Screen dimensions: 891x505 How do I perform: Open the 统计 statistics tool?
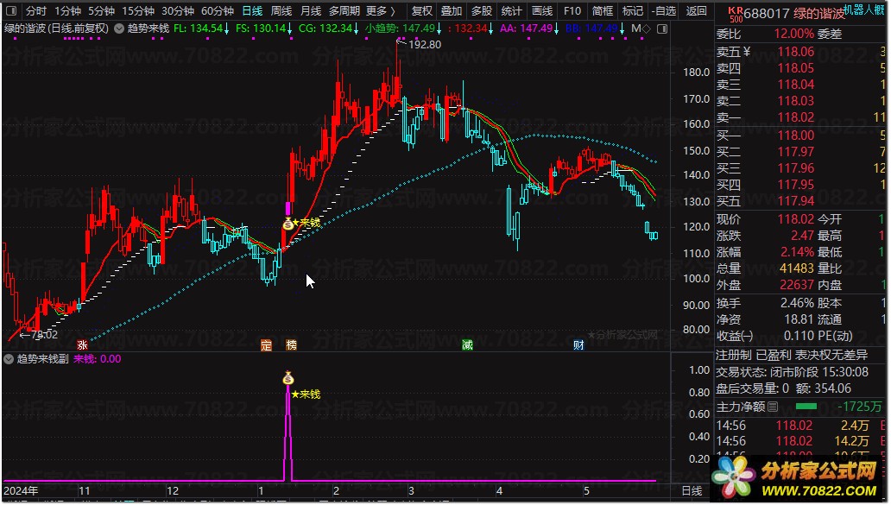tap(511, 11)
